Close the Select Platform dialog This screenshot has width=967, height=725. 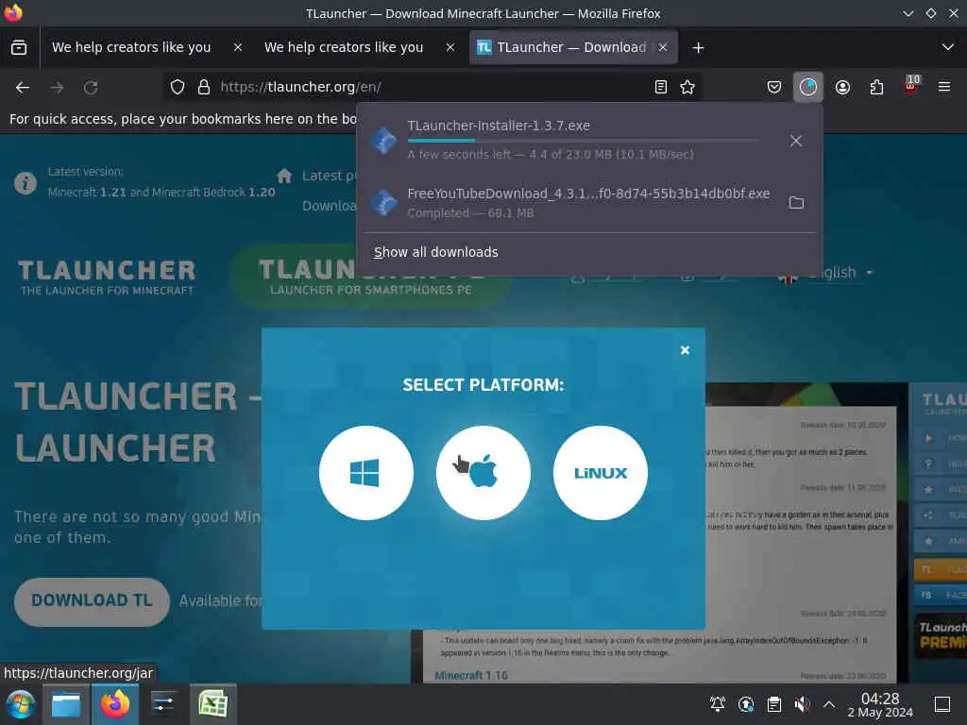(685, 350)
